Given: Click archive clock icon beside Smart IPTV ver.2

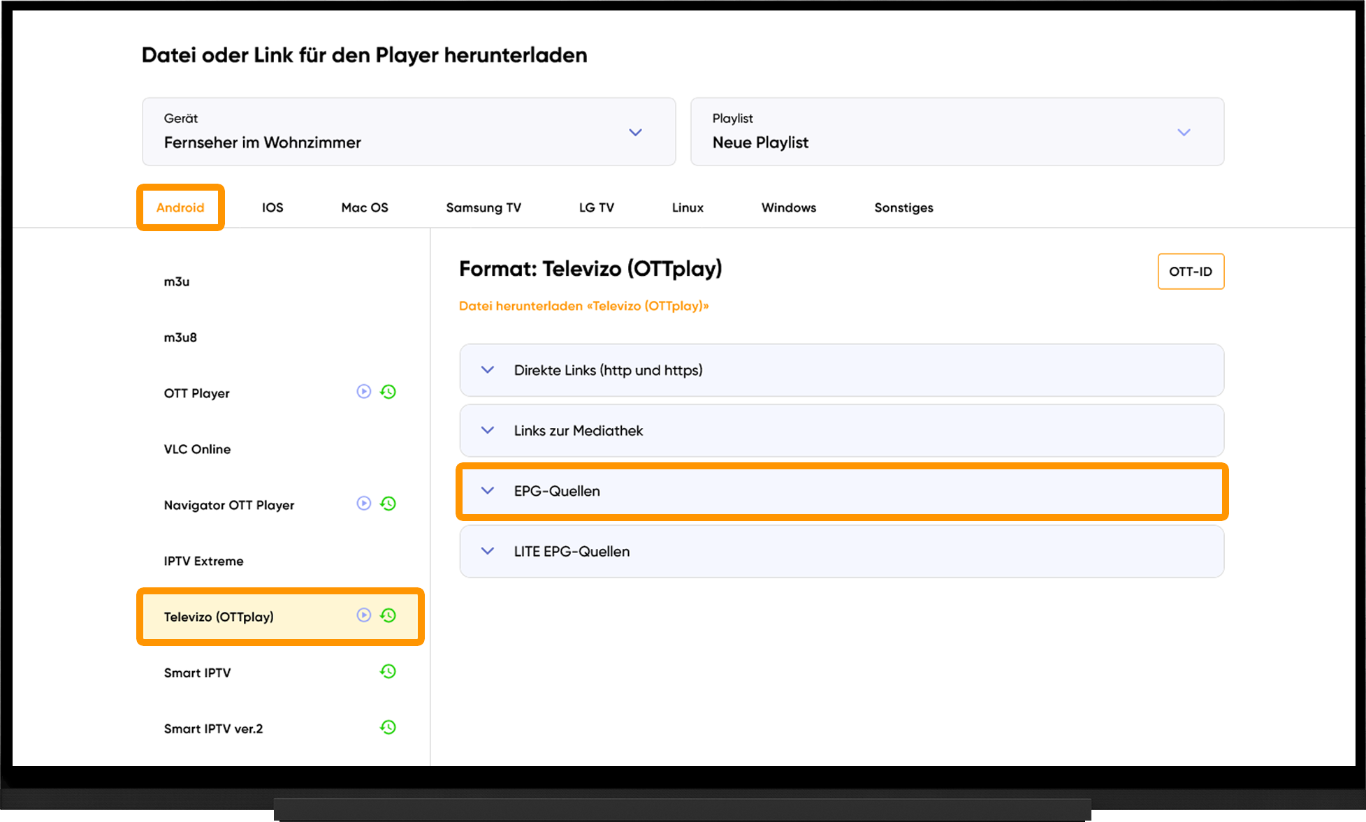Looking at the screenshot, I should coord(388,727).
